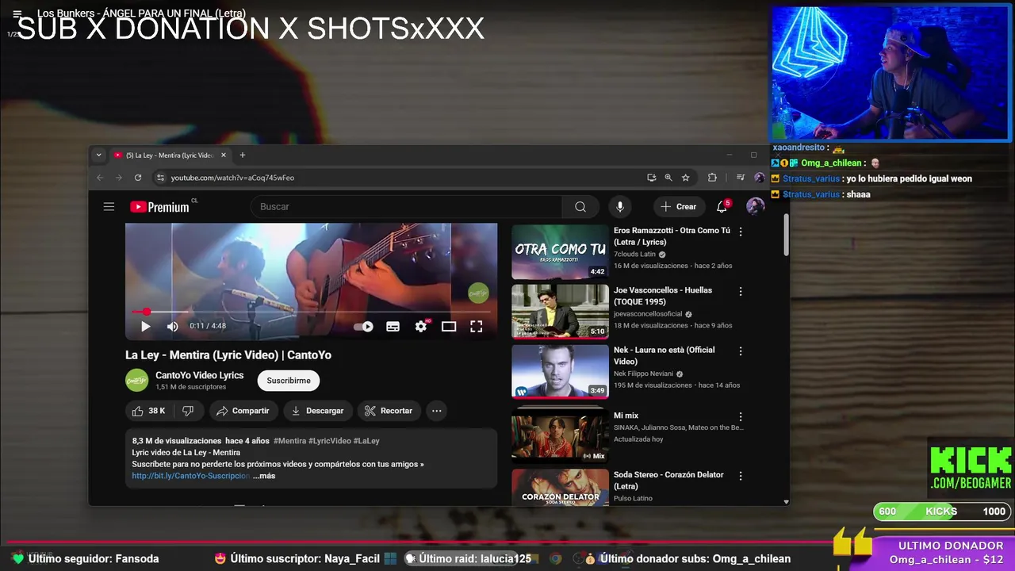Viewport: 1015px width, 571px height.
Task: Start voice search with the microphone
Action: pyautogui.click(x=620, y=207)
